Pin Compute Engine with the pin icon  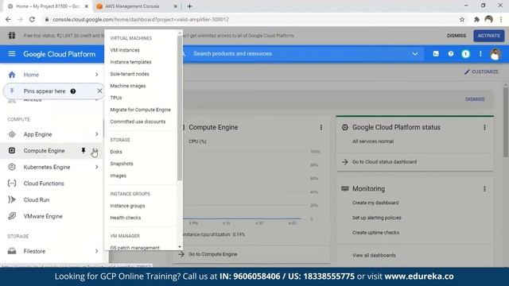point(84,150)
